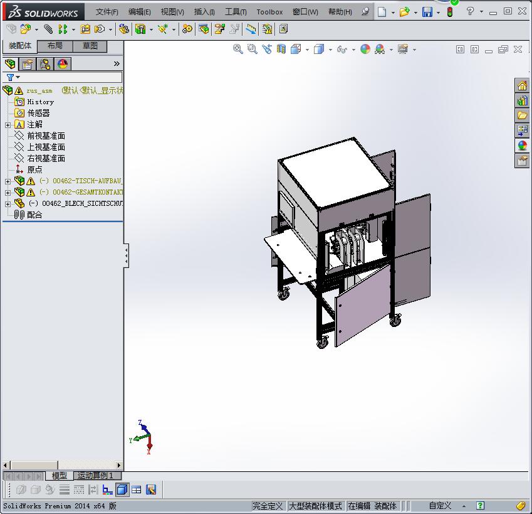Toggle the axis triad icon in bottom toolbar

coord(108,490)
